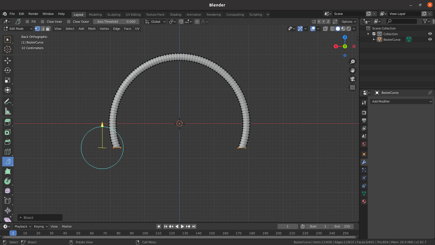Screen dimensions: 435x245
Task: Activate the Scale tool
Action: (8, 80)
